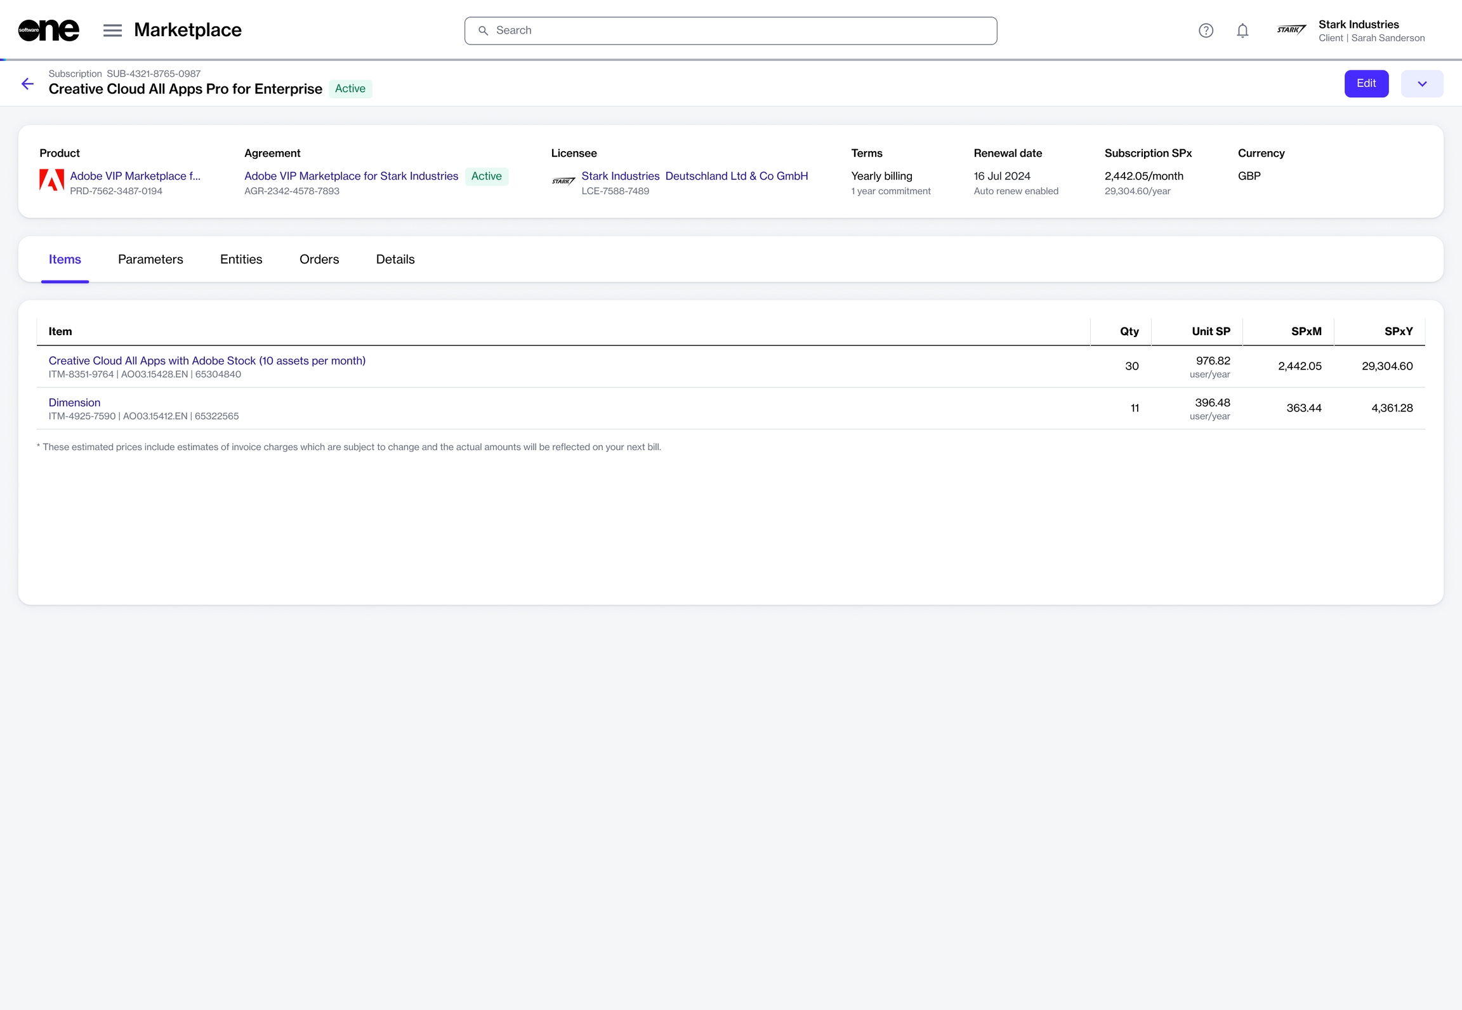Click the 2,442.05 SPxM table value
The height and width of the screenshot is (1010, 1462).
[x=1300, y=366]
